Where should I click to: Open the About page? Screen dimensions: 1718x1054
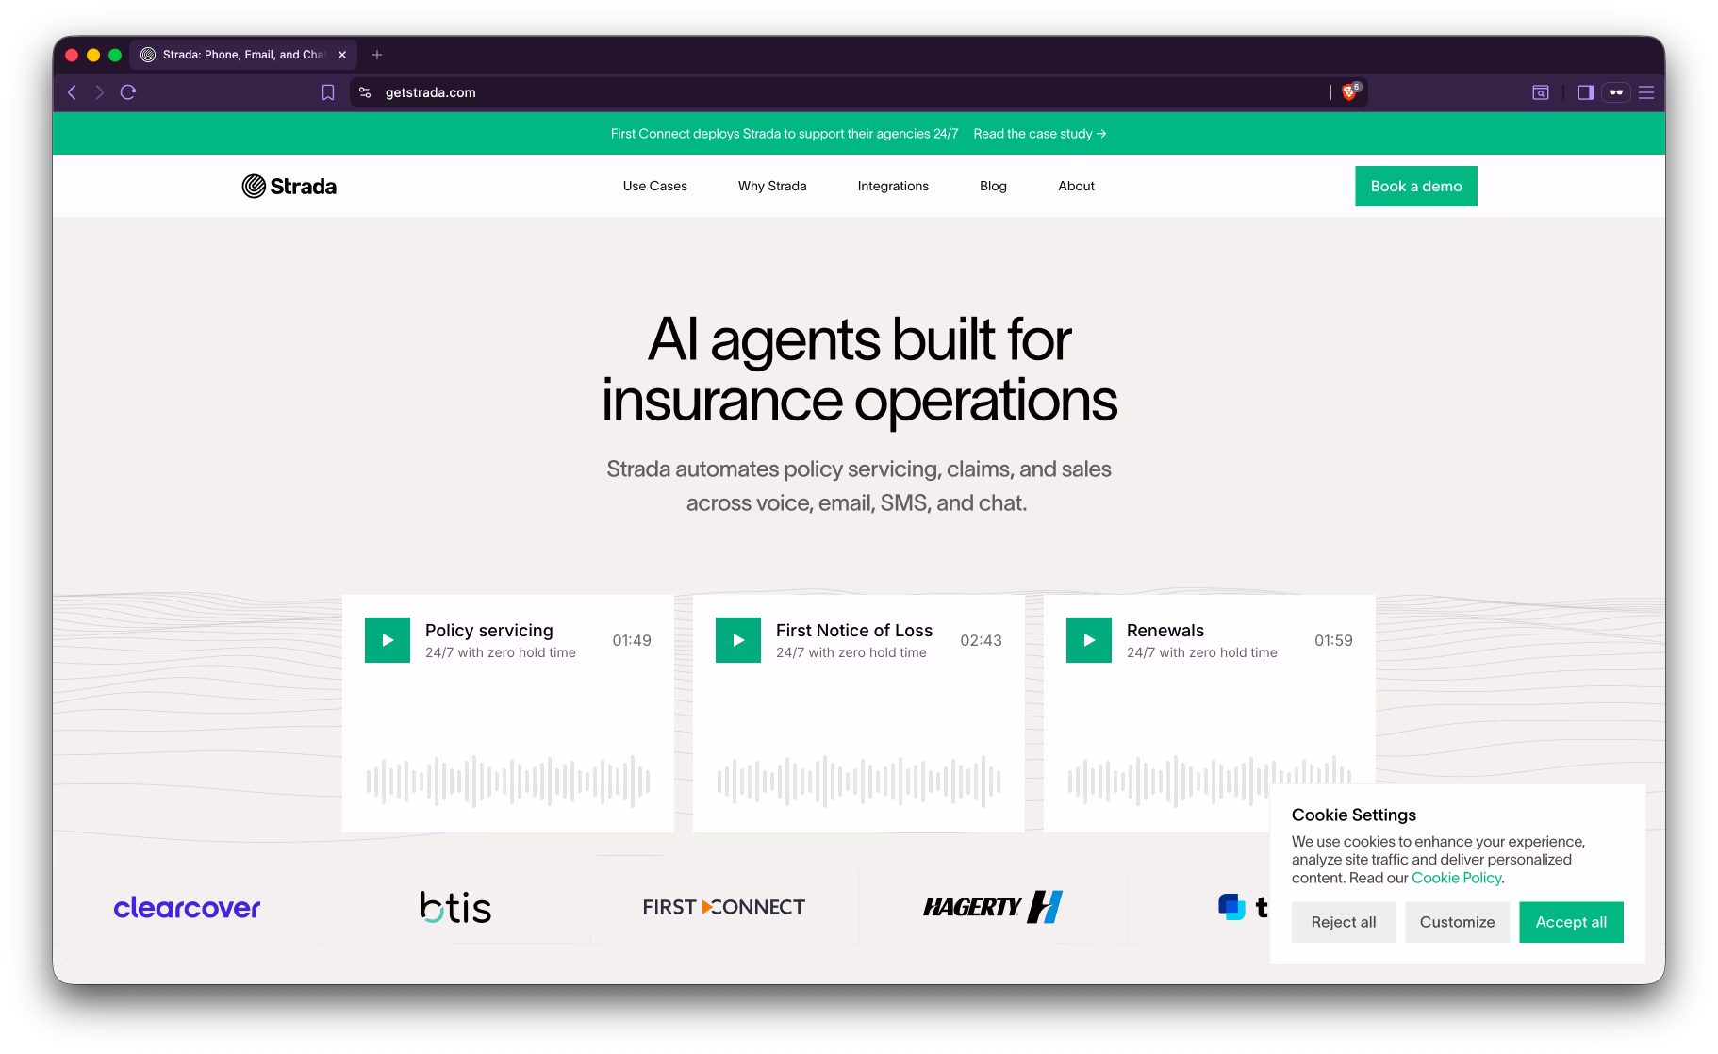click(x=1076, y=186)
